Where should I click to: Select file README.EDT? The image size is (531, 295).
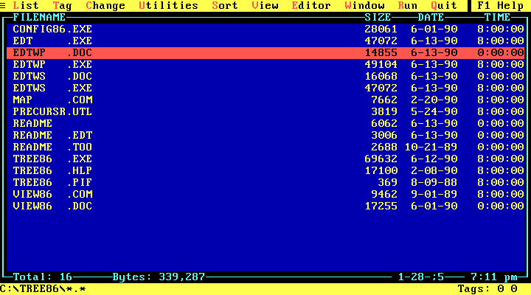(x=265, y=136)
